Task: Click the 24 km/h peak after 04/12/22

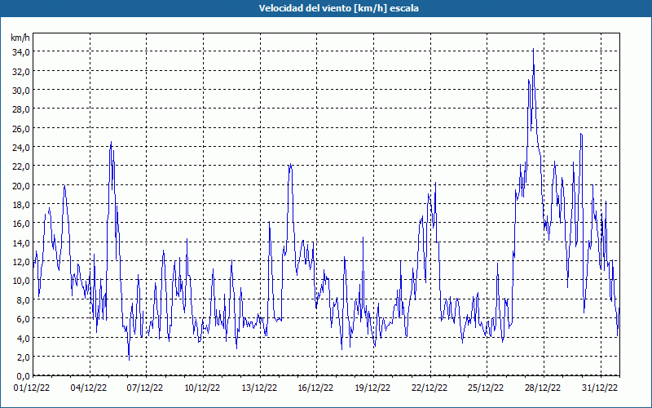Action: point(111,142)
